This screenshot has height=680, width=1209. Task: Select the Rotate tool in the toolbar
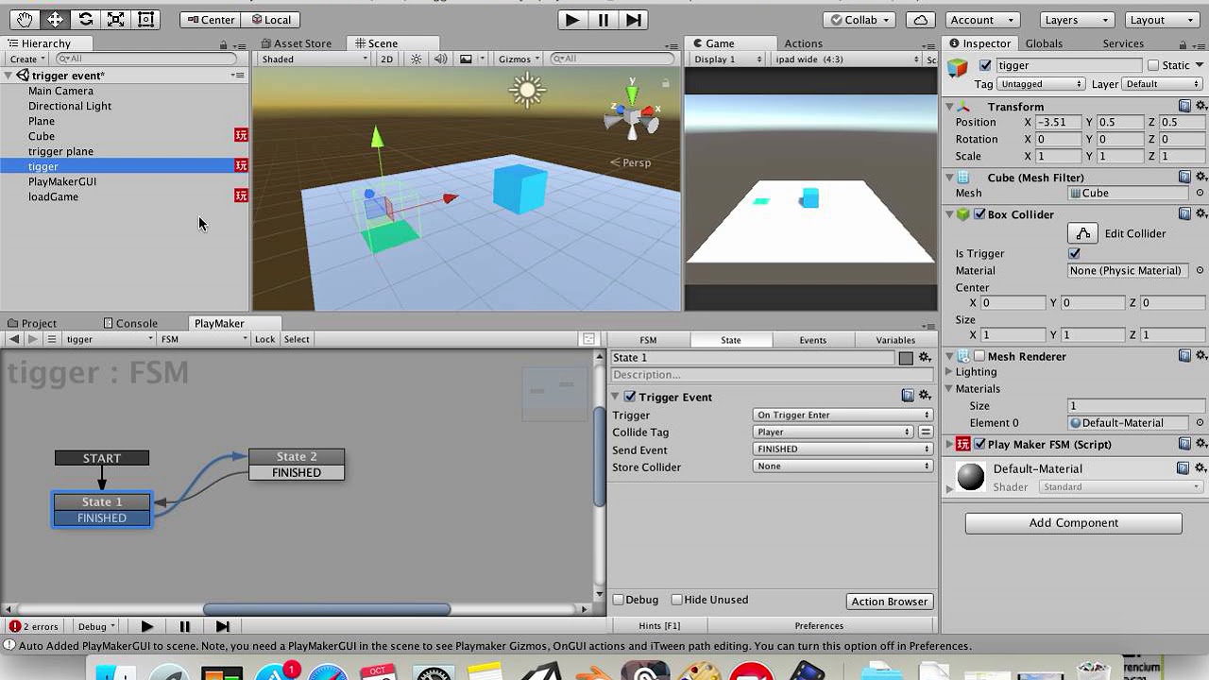[85, 19]
